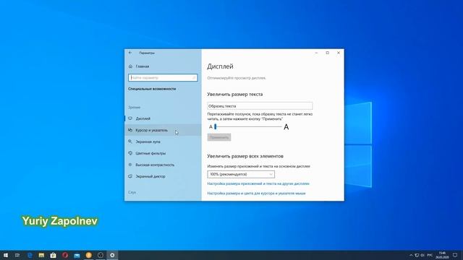Click the Settings gear on the taskbar

(112, 255)
